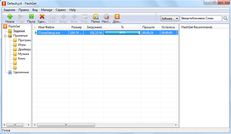Open the Задания menu
The image size is (231, 134).
click(9, 10)
